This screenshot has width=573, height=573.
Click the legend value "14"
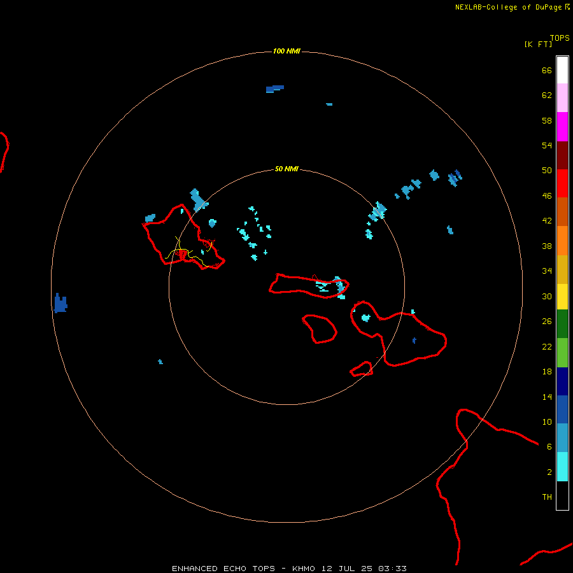click(x=547, y=397)
